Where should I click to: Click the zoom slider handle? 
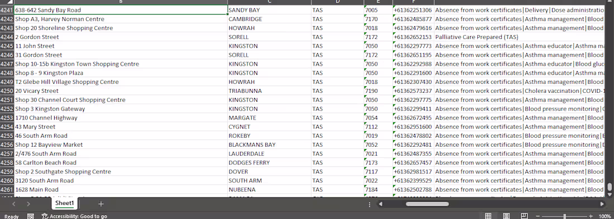click(564, 216)
